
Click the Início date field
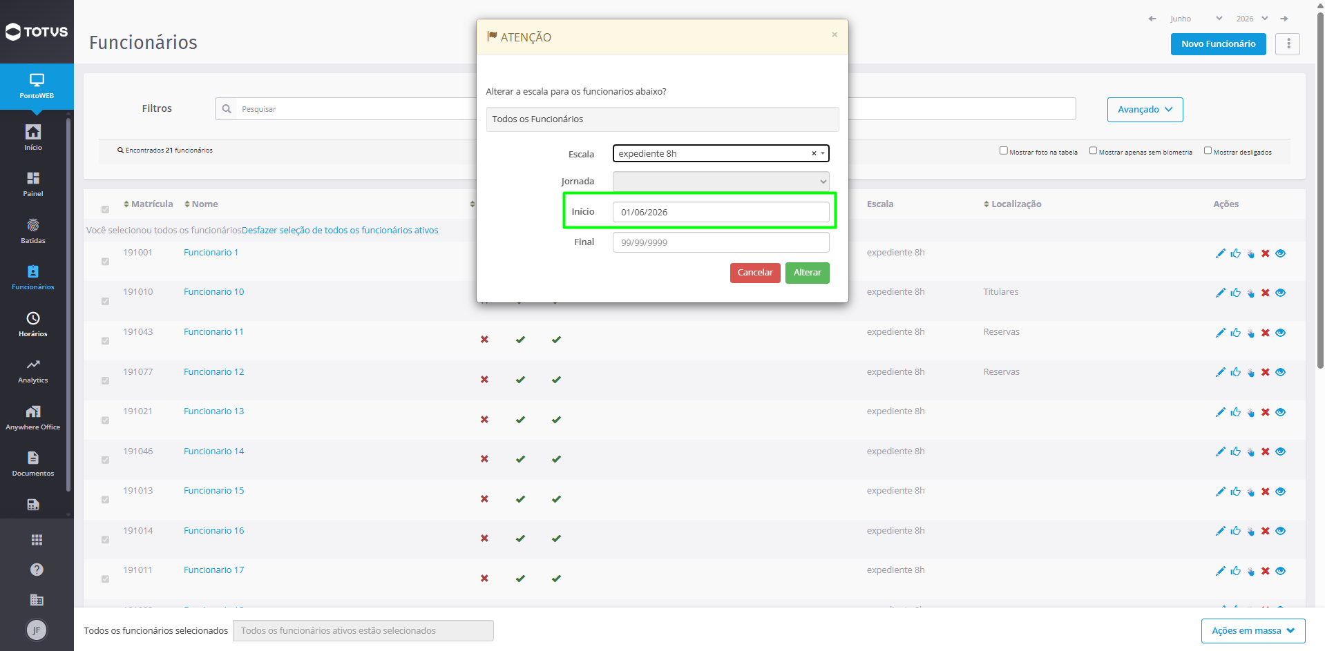pyautogui.click(x=721, y=212)
